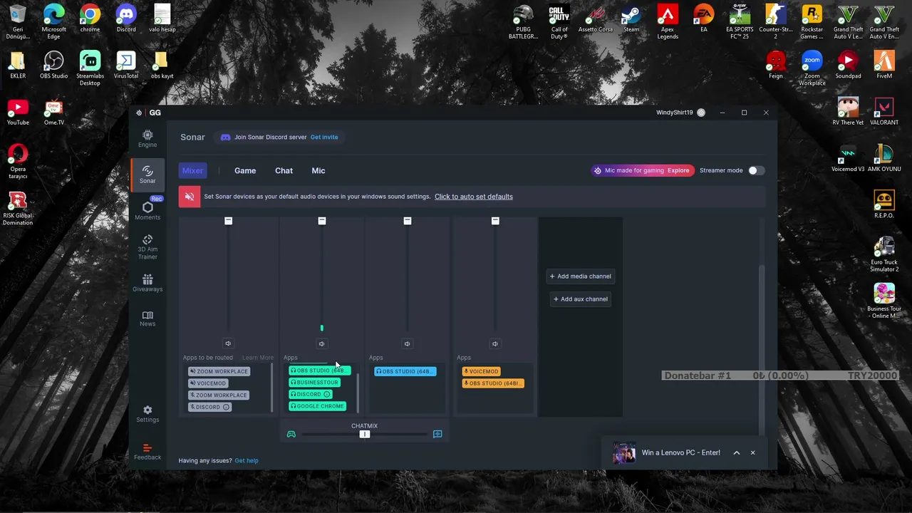Open Opera tarayıcı desktop shortcut
Viewport: 912px width, 513px height.
click(18, 161)
